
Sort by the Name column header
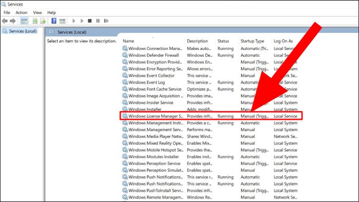coord(128,41)
